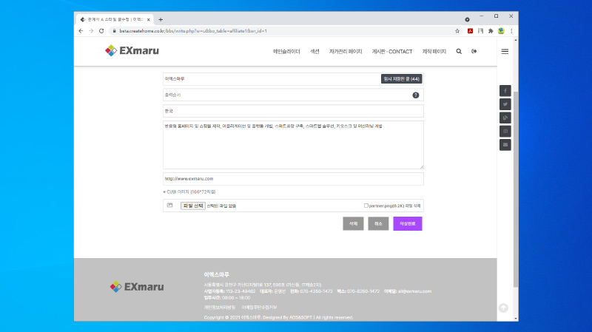Bookmark this page with the star icon
592x332 pixels.
click(x=457, y=31)
